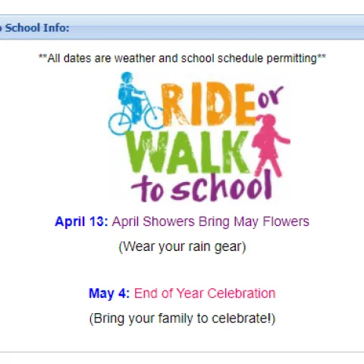Click the Wear your rain gear note
364x364 pixels.
pos(182,246)
